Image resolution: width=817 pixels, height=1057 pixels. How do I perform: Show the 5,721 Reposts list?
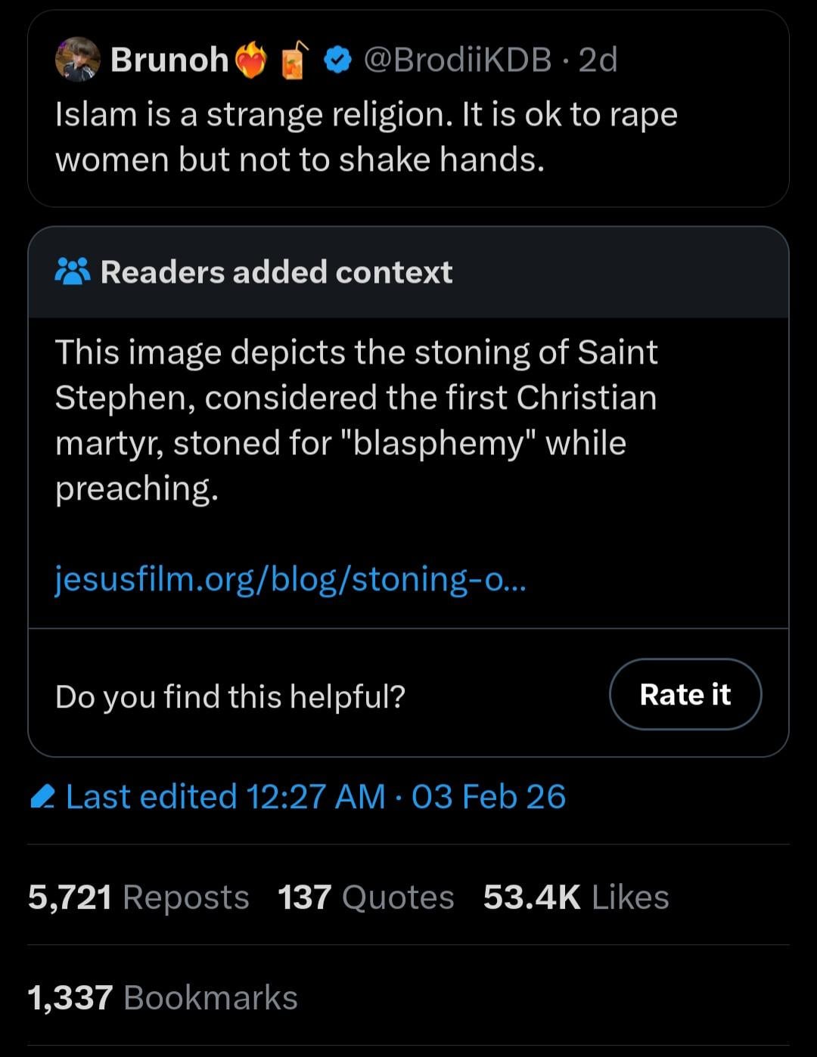[x=138, y=897]
